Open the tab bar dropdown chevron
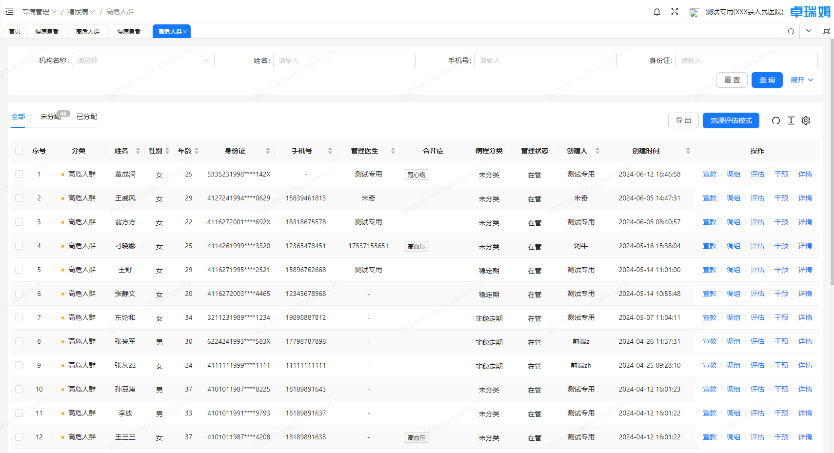834x453 pixels. pyautogui.click(x=809, y=31)
